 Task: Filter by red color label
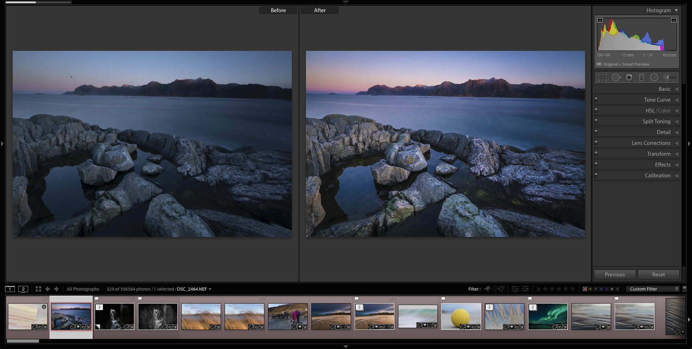point(585,289)
